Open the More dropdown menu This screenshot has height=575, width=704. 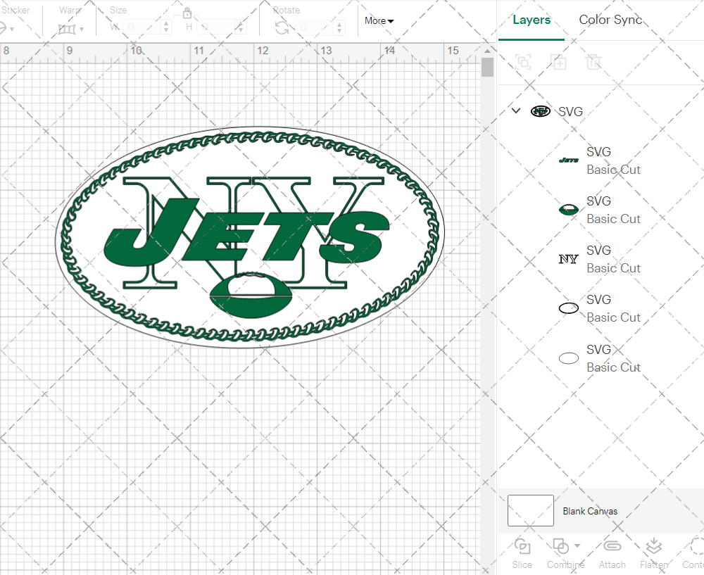(379, 20)
